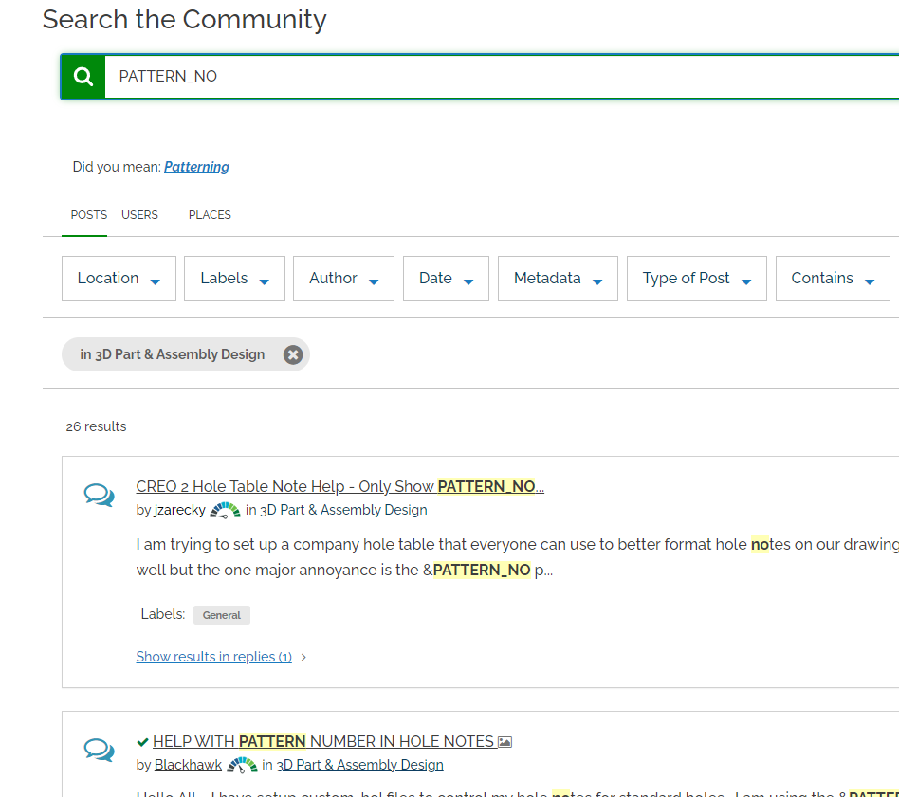
Task: Expand the Type of Post filter
Action: point(696,278)
